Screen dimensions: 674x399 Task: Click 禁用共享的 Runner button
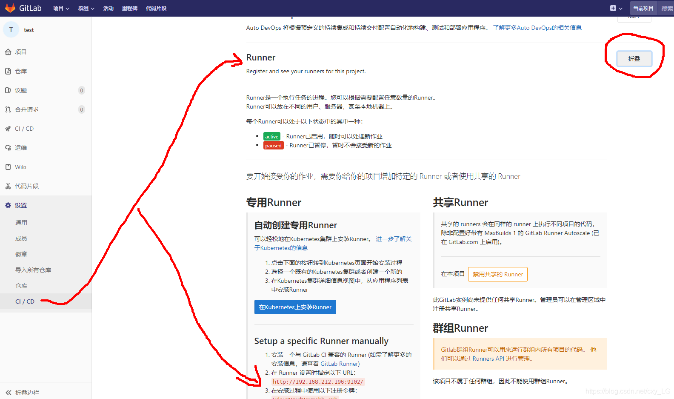[498, 274]
